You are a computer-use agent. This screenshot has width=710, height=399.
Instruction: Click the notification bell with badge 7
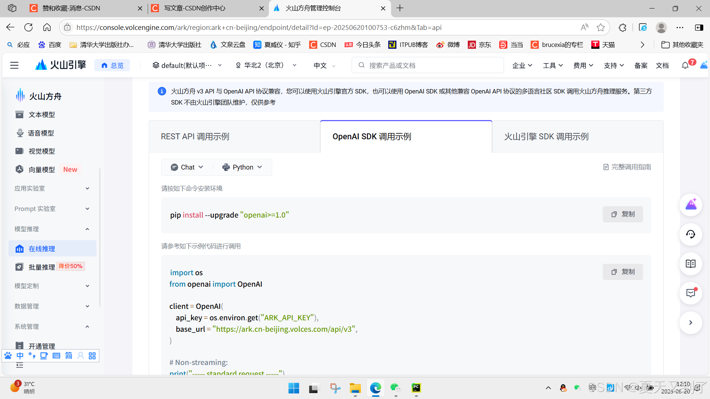click(685, 65)
